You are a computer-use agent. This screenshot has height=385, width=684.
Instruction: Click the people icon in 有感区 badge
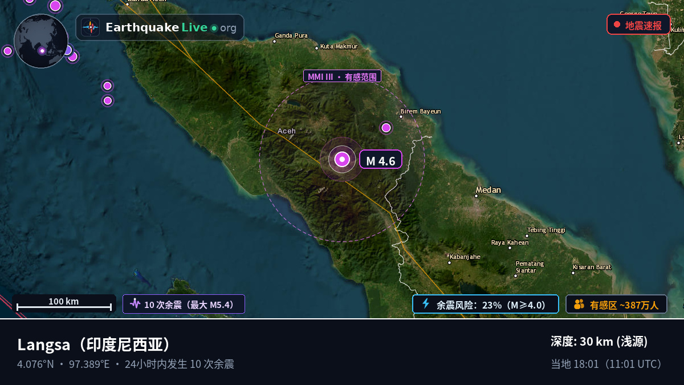(x=579, y=304)
